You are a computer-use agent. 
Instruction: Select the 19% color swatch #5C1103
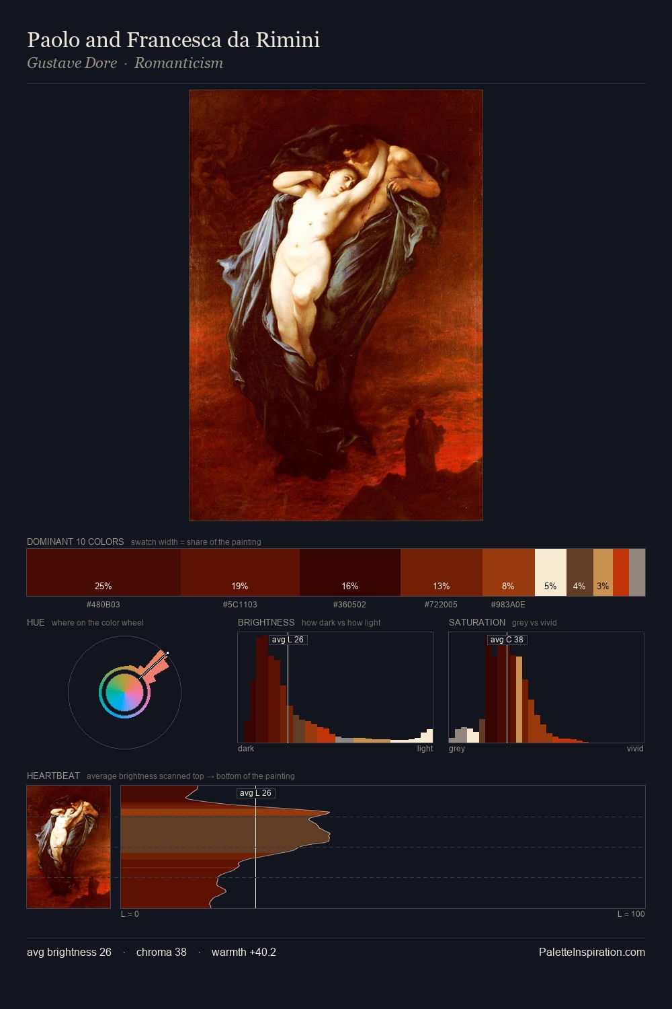coord(240,572)
